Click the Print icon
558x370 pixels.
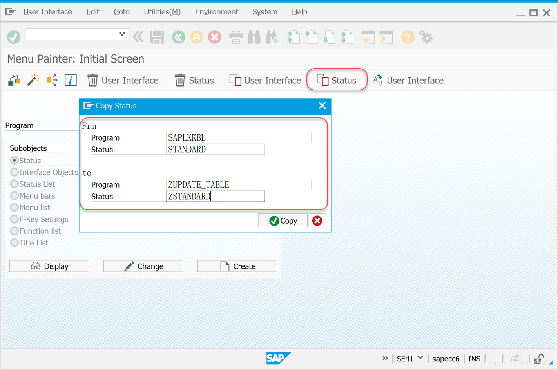click(x=236, y=37)
